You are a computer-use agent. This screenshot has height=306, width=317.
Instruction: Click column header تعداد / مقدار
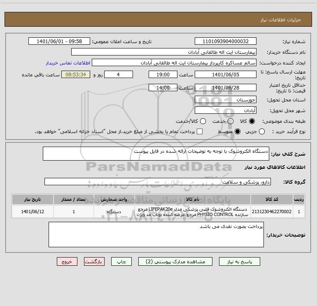tap(74, 199)
